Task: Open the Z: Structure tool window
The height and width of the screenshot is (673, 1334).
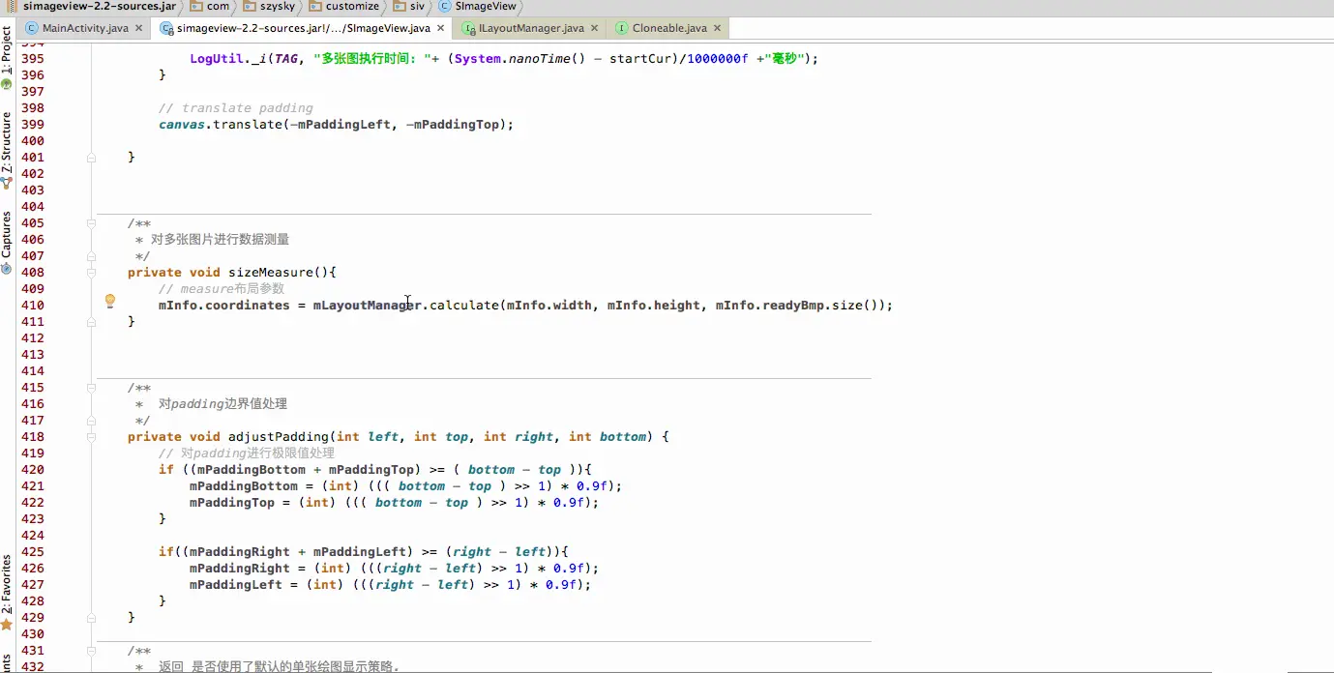Action: click(7, 149)
